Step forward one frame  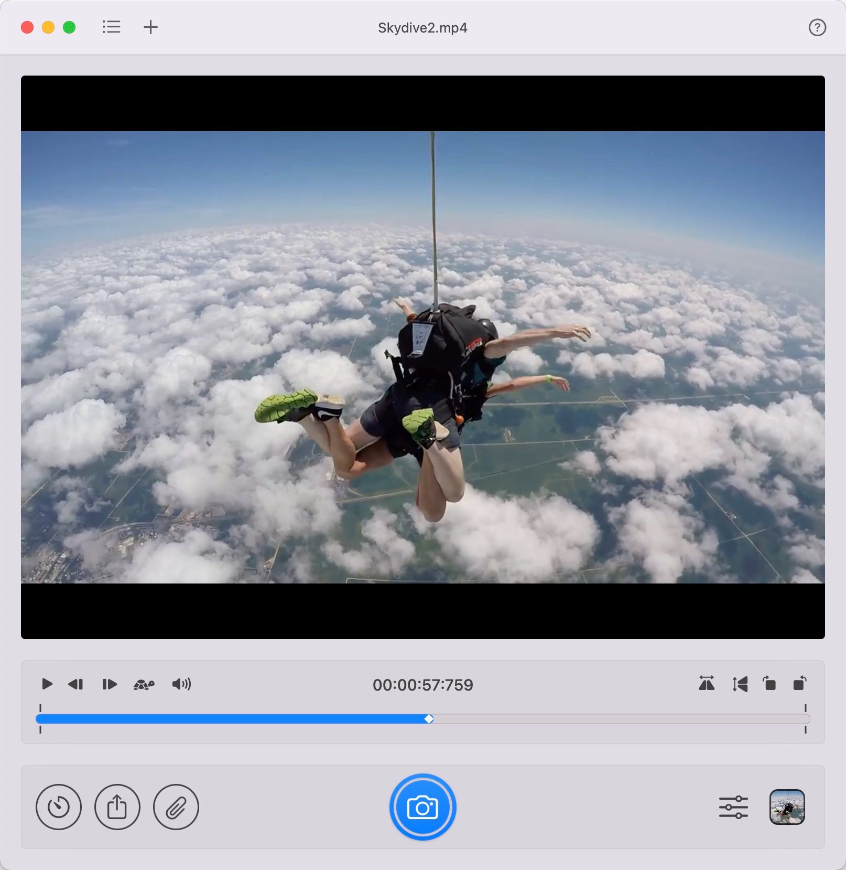[109, 684]
